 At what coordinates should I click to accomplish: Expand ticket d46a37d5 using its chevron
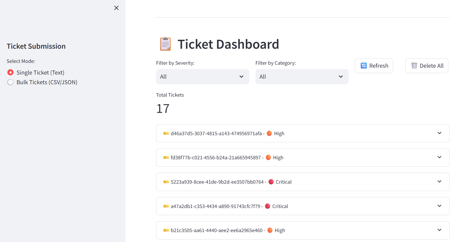coord(439,133)
